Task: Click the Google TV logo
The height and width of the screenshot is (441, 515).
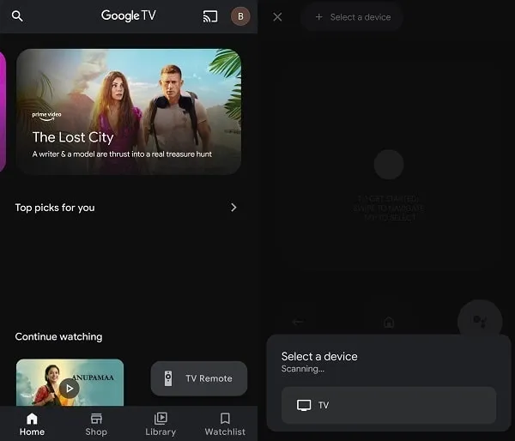Action: click(129, 15)
